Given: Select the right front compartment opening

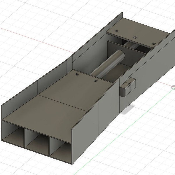Looking at the screenshot, I should point(60,151).
